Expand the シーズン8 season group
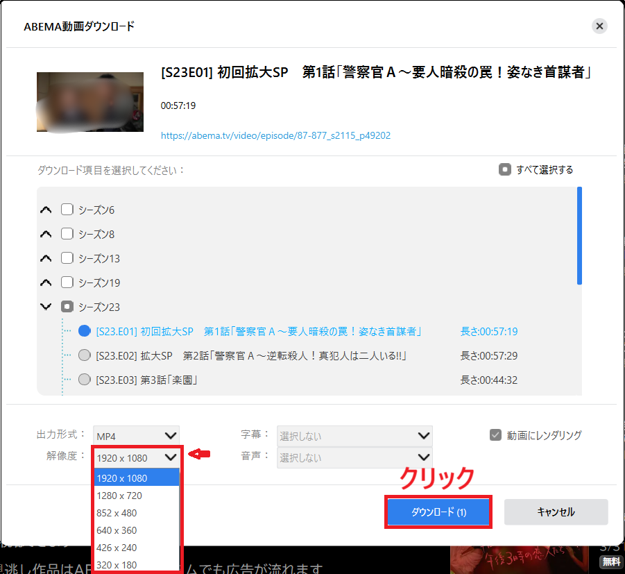 (x=46, y=233)
